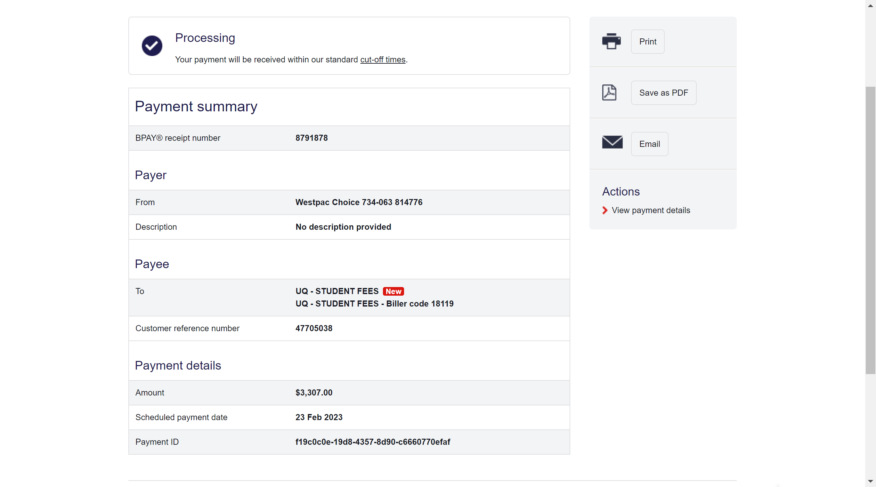Click the customer reference number 47705038
876x487 pixels.
313,328
